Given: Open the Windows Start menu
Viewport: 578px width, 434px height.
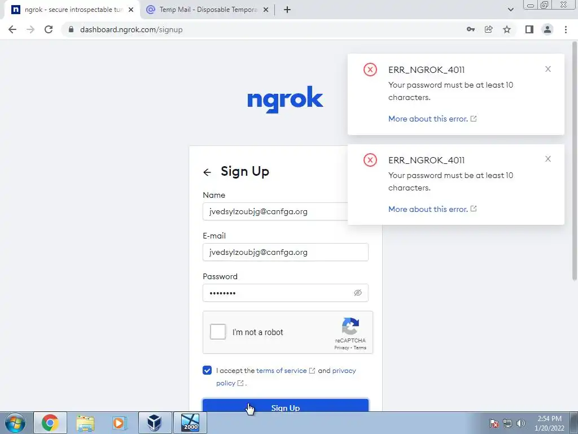Looking at the screenshot, I should click(x=15, y=423).
